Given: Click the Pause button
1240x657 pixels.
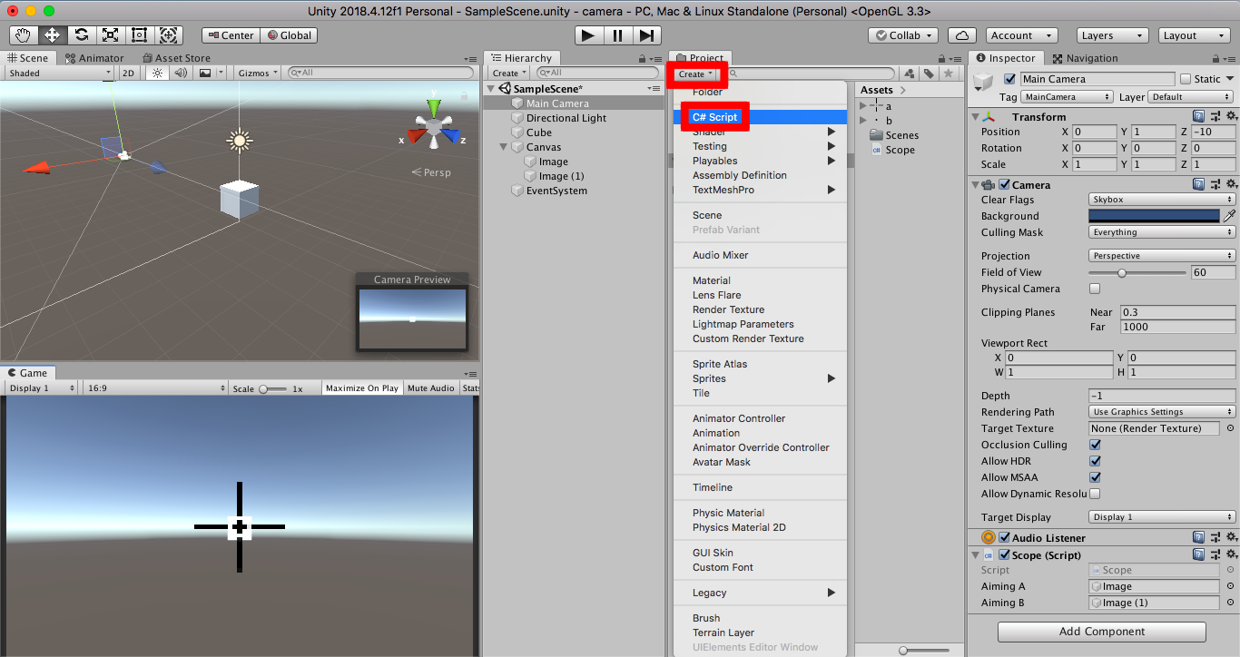Looking at the screenshot, I should 617,35.
